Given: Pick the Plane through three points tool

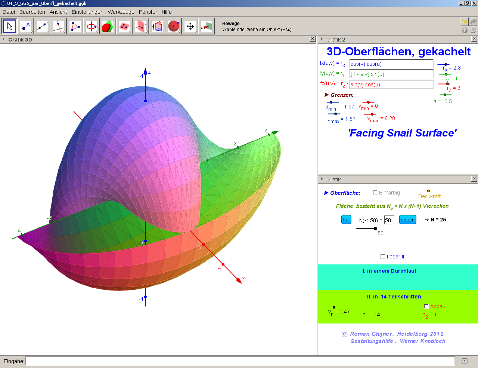Looking at the screenshot, I should [124, 26].
